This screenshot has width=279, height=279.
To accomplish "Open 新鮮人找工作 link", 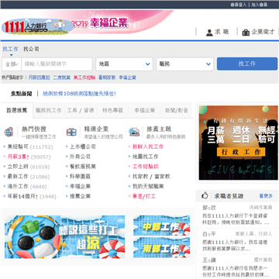I will pos(148,146).
